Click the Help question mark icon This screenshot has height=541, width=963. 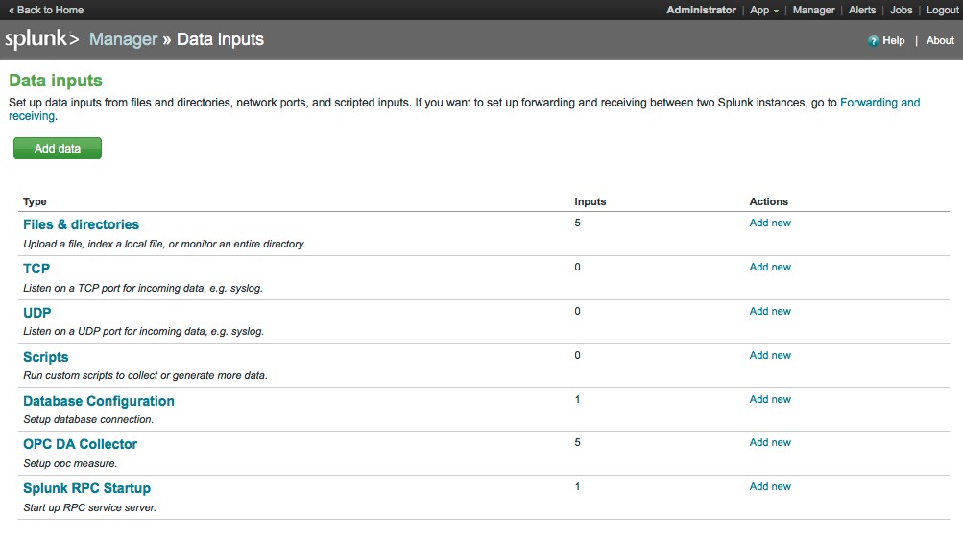(x=873, y=41)
